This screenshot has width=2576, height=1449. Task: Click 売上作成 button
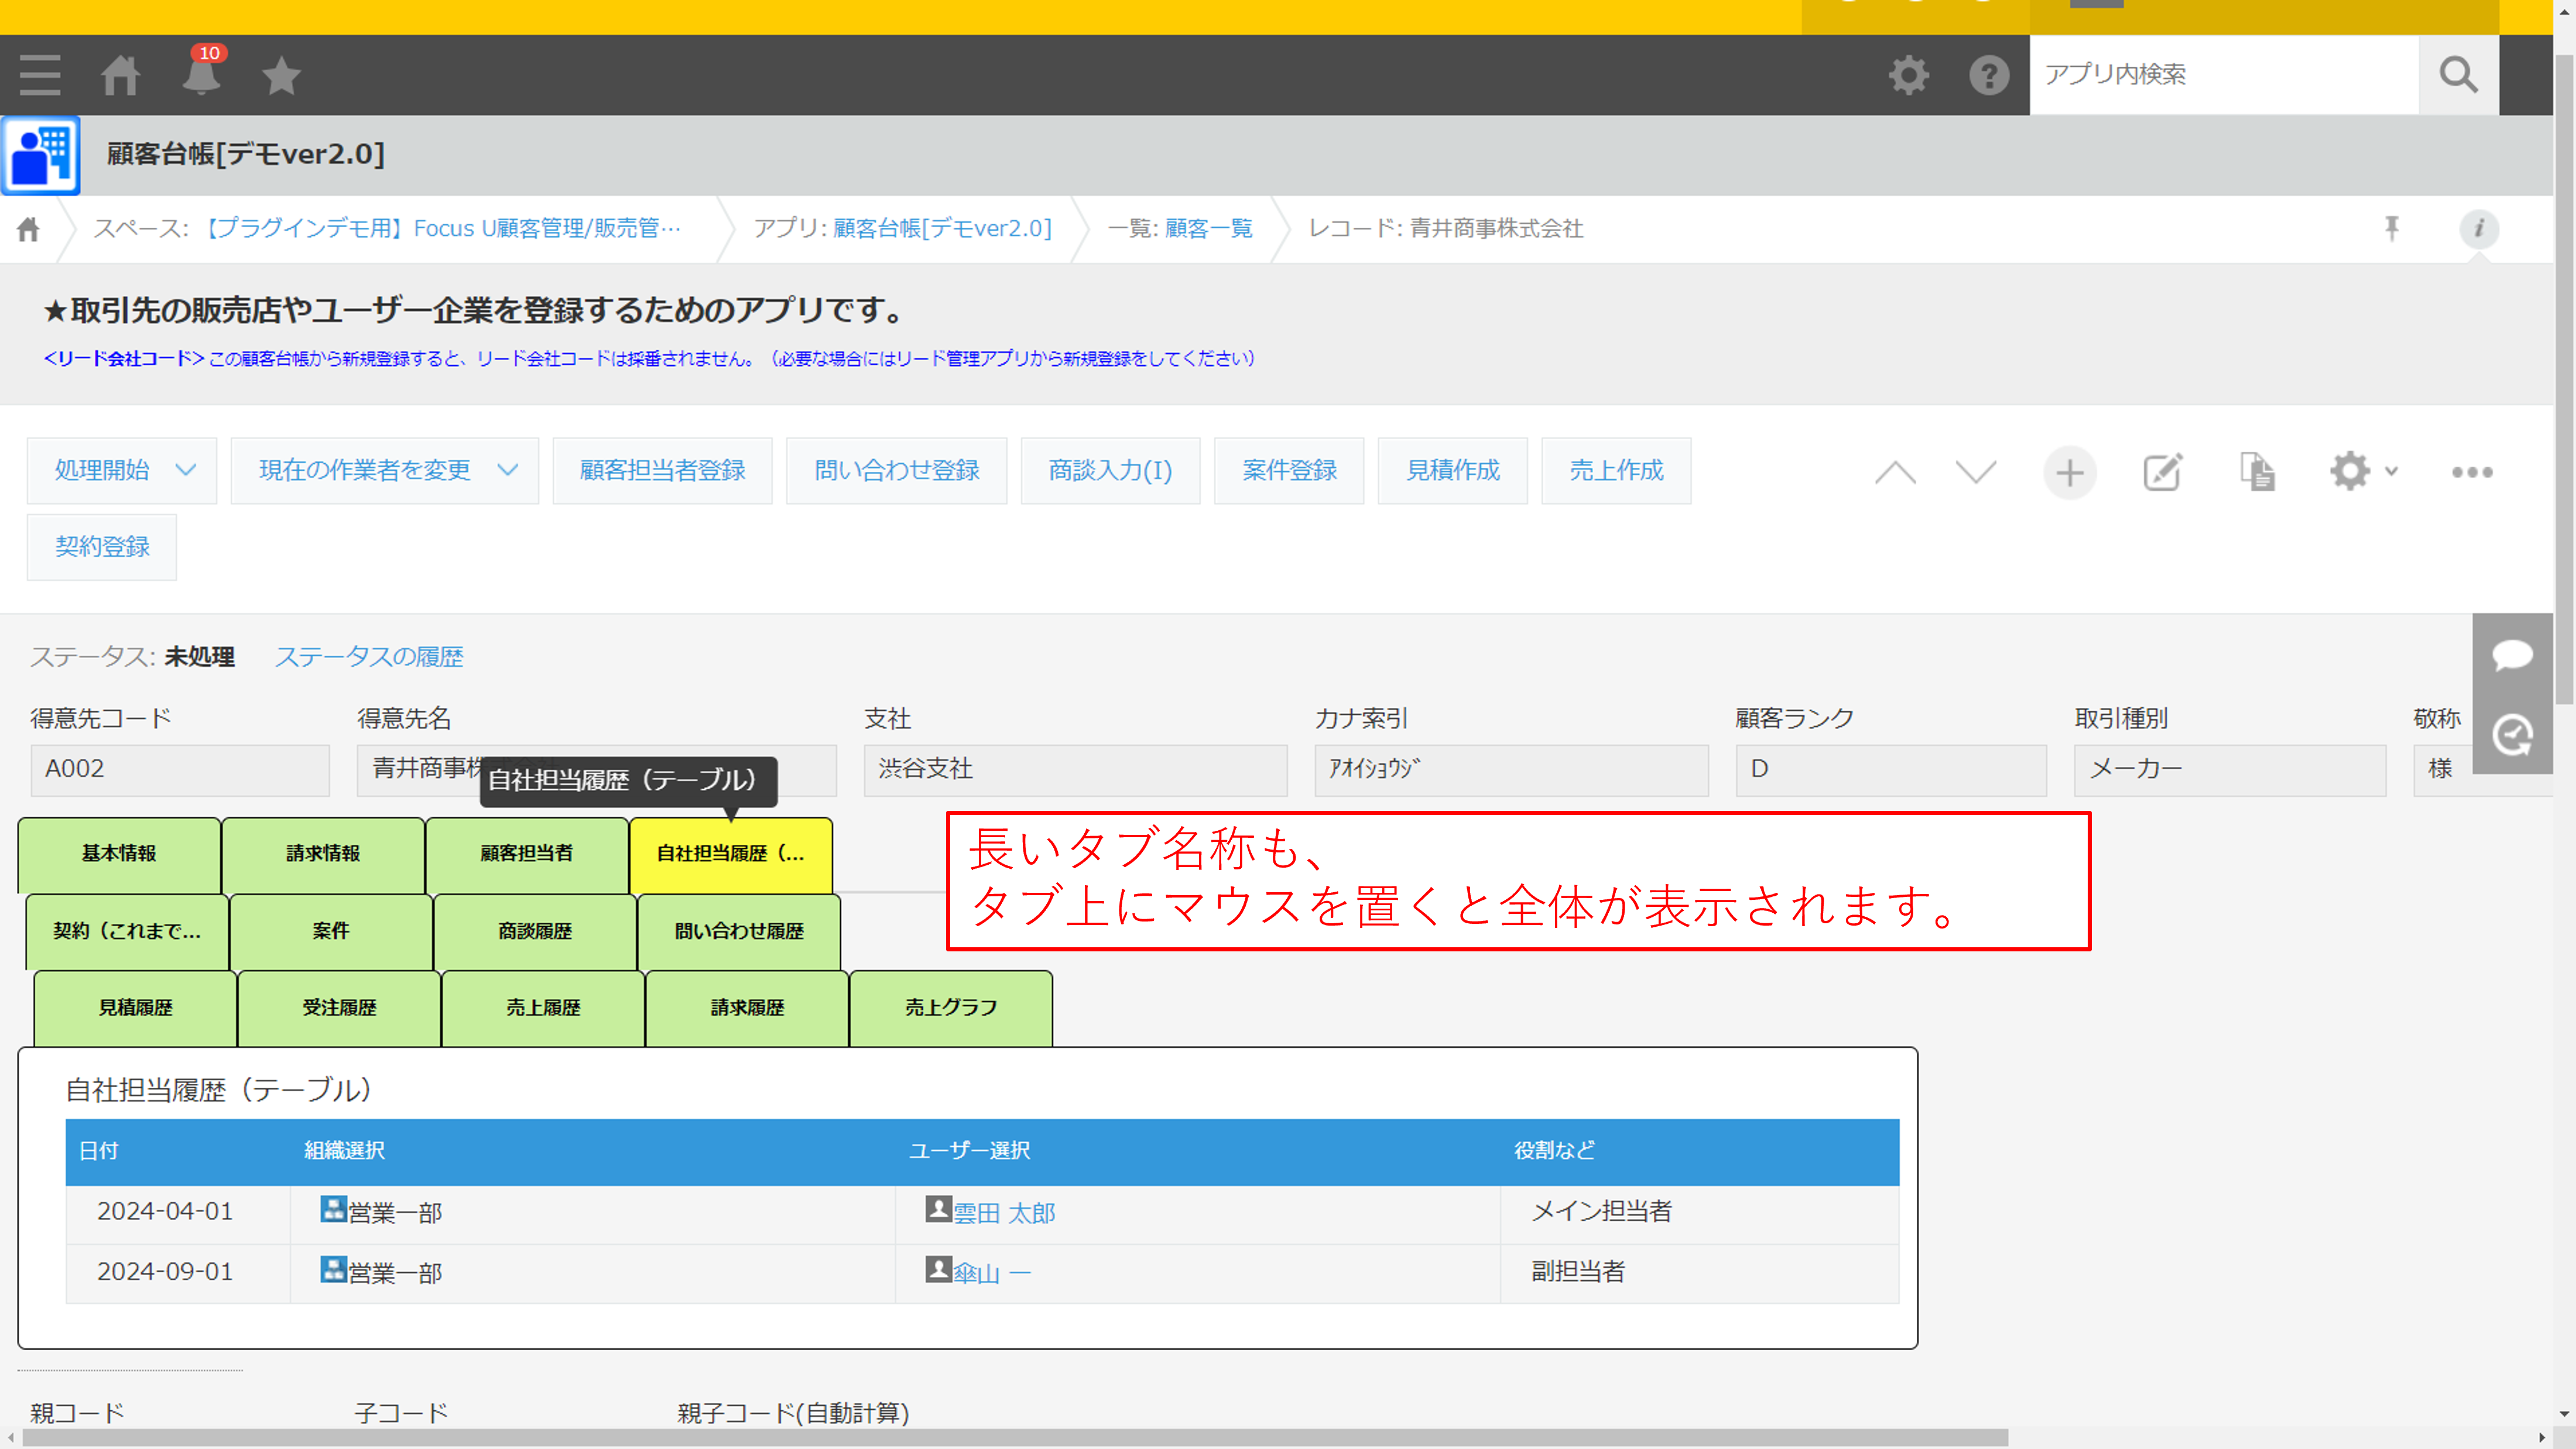(1616, 470)
